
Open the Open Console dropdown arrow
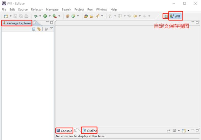click(x=188, y=131)
